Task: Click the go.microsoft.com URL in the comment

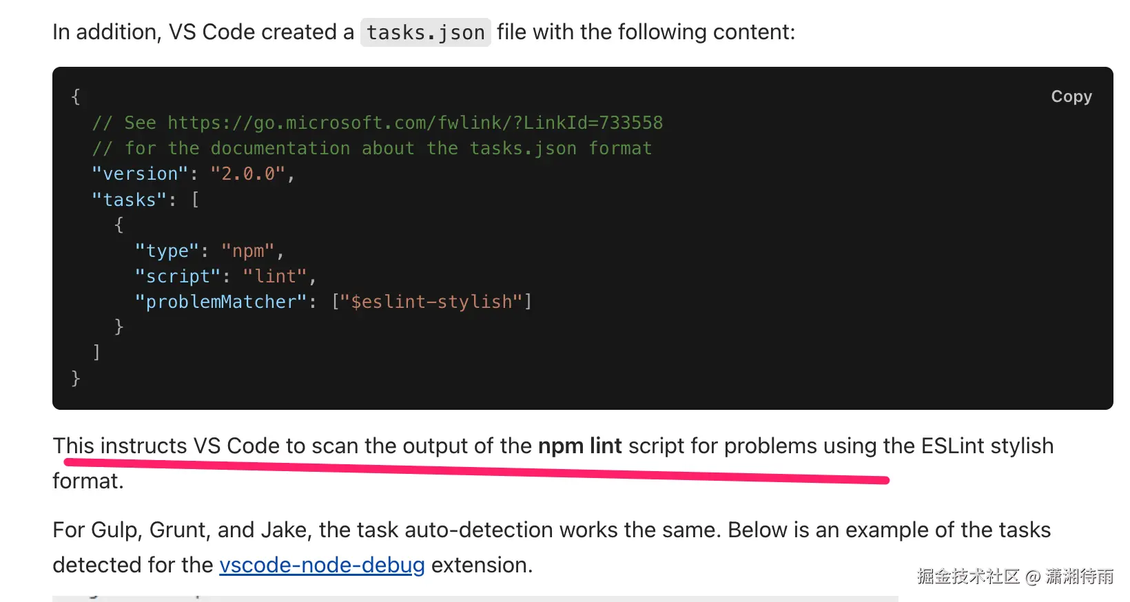Action: click(415, 123)
